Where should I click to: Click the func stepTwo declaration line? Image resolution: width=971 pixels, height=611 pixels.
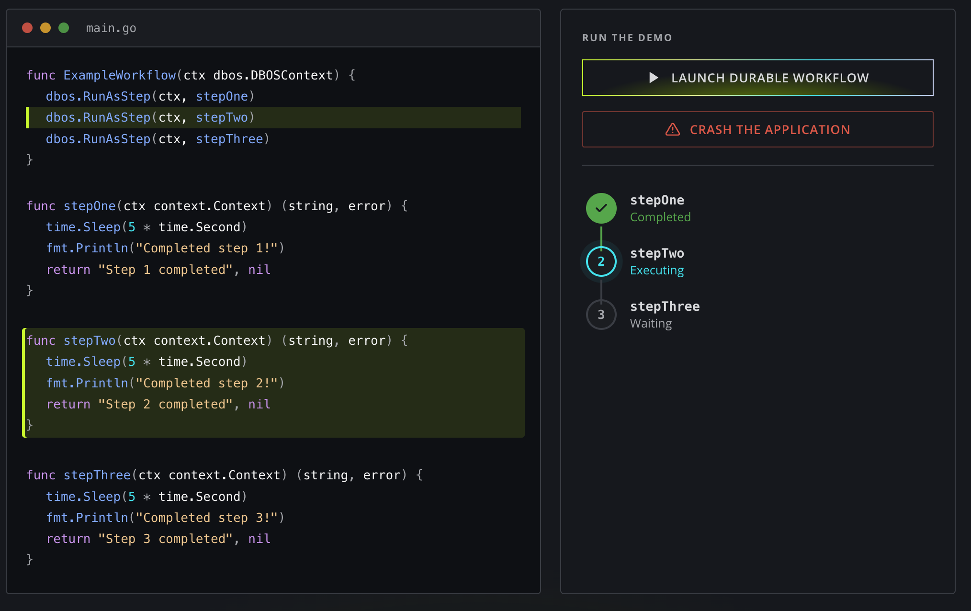pos(217,340)
